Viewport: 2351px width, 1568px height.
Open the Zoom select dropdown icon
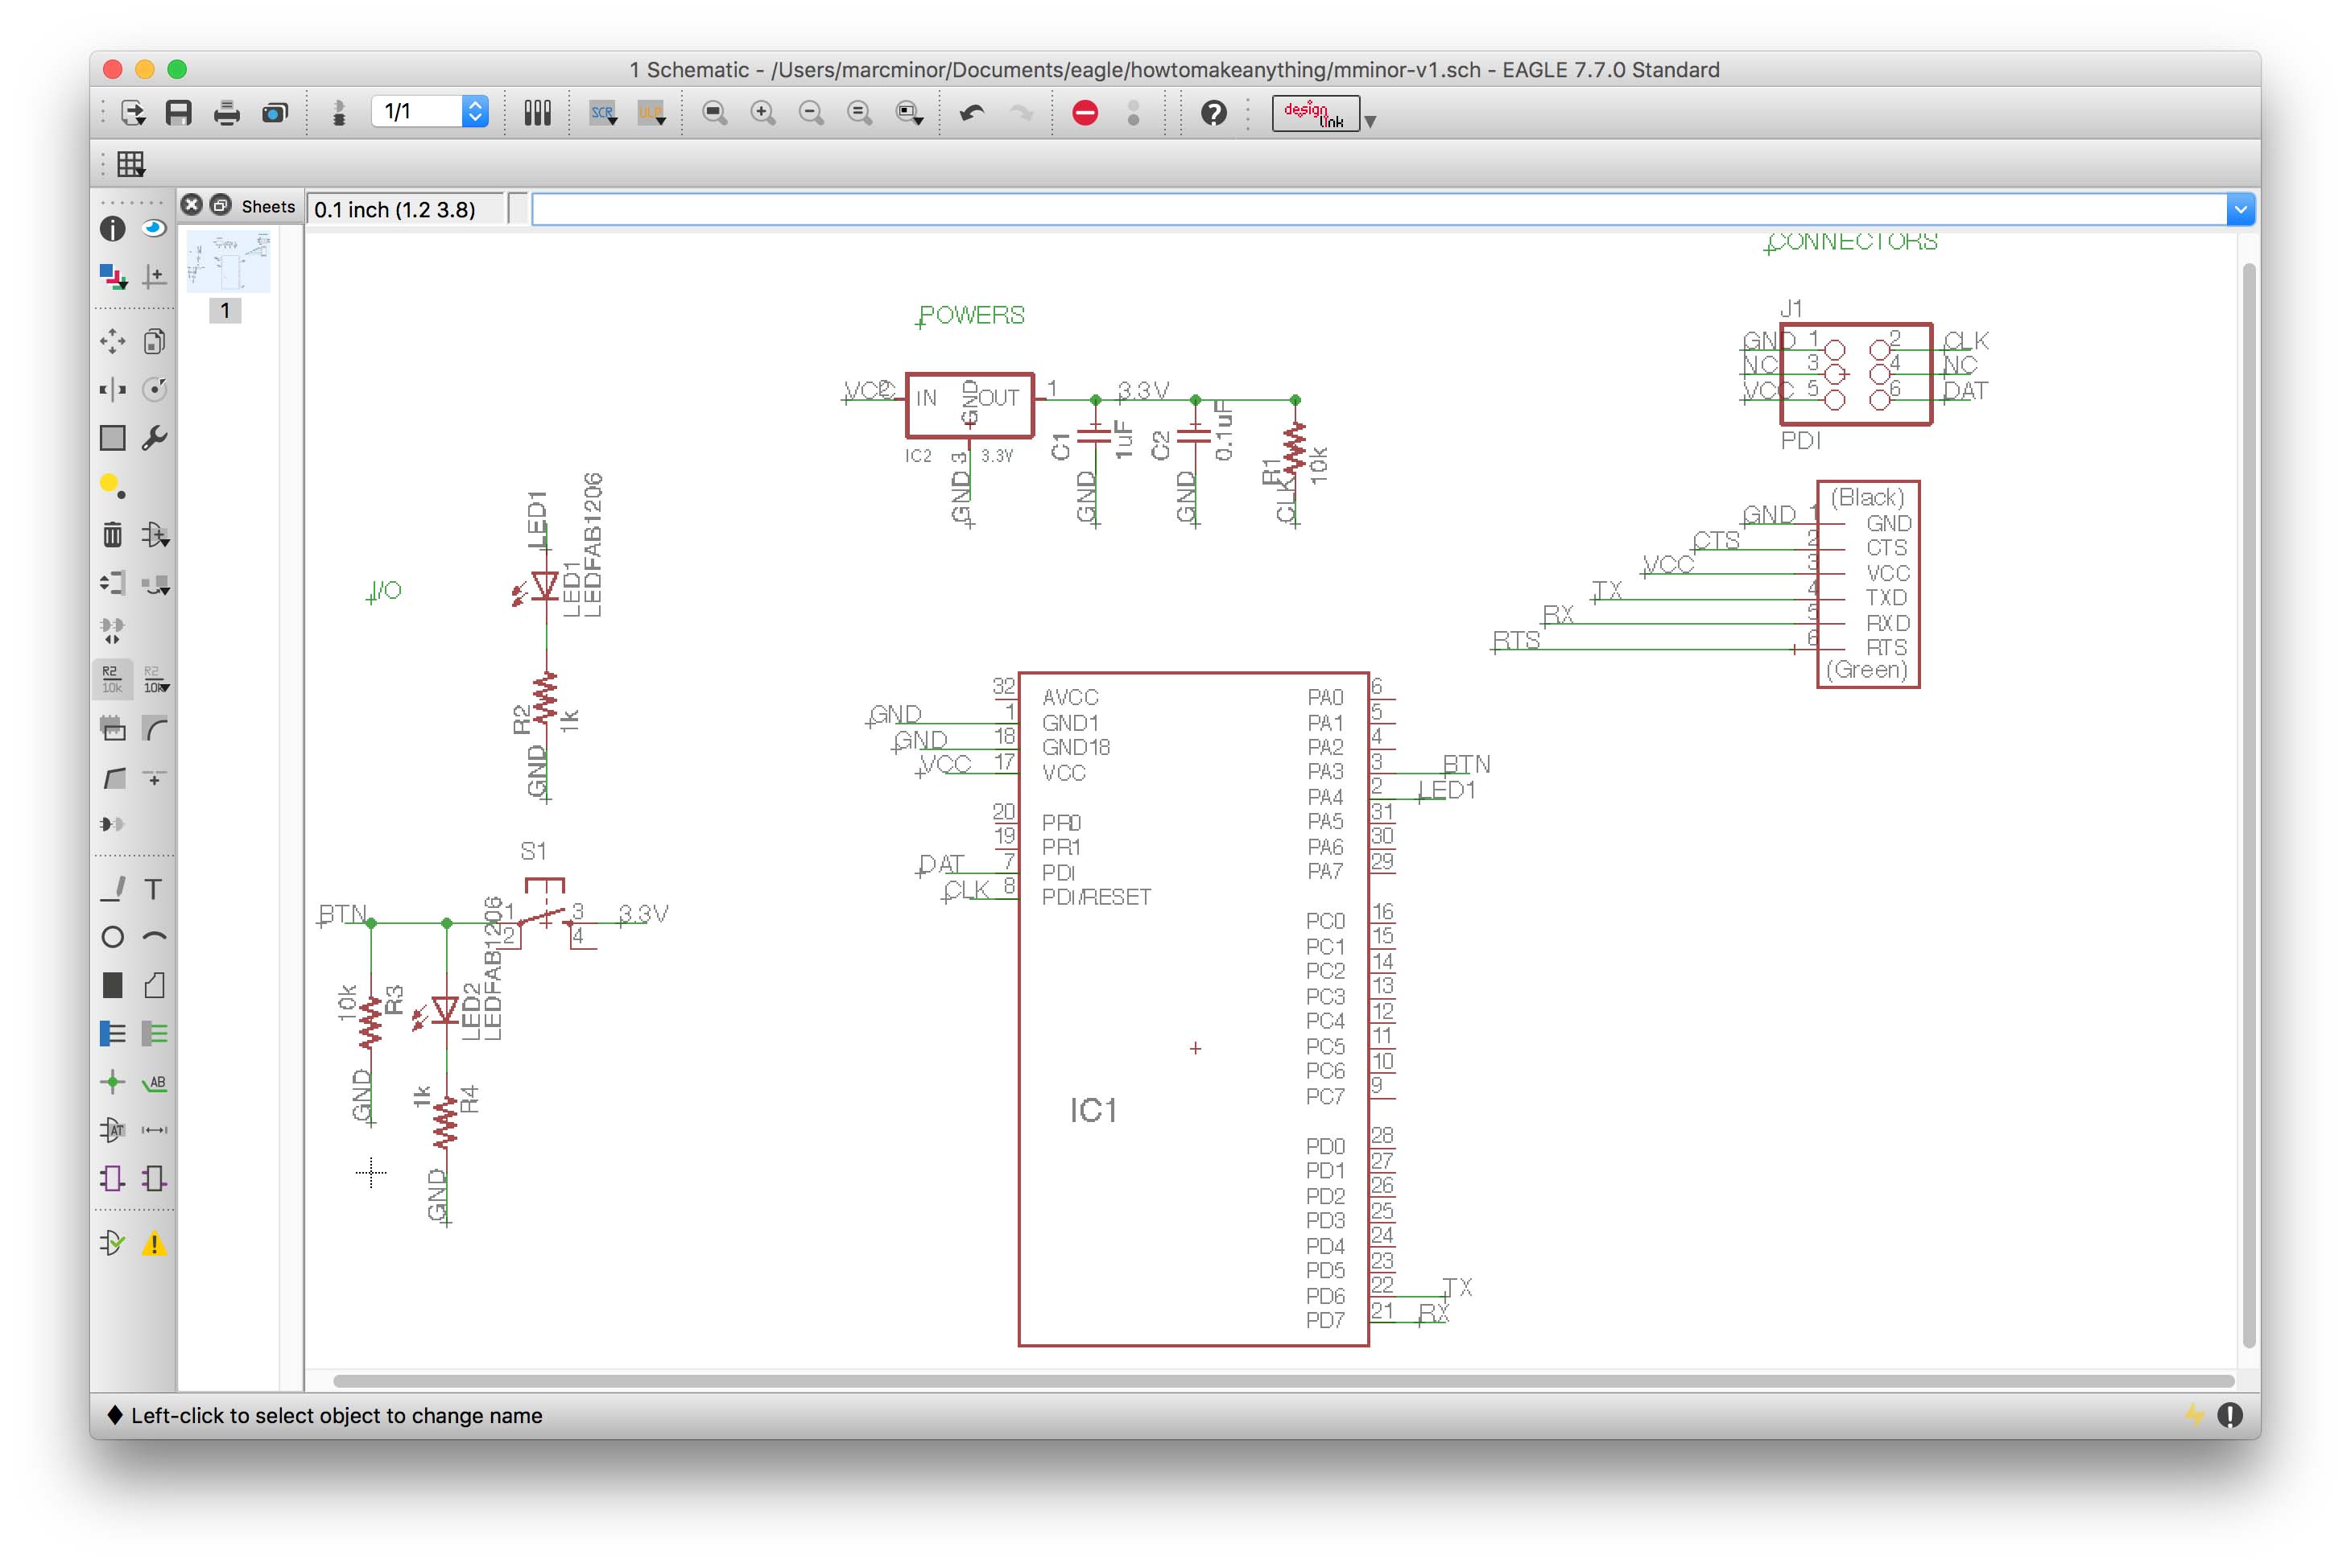[909, 113]
